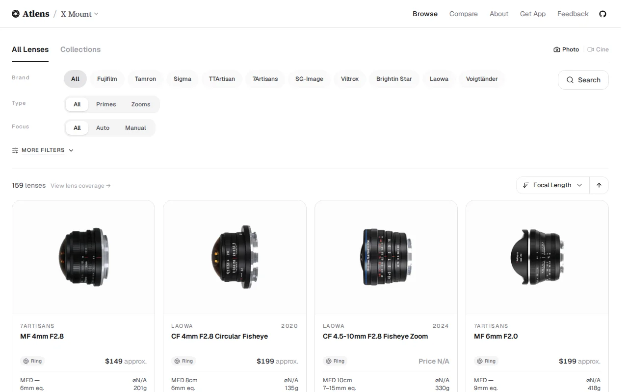The image size is (628, 392).
Task: Click Atlens brand name
Action: tap(36, 14)
